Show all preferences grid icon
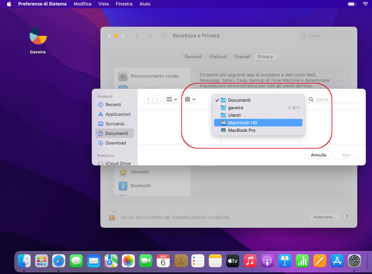Screen dimensions: 372x274 pyautogui.click(x=164, y=36)
